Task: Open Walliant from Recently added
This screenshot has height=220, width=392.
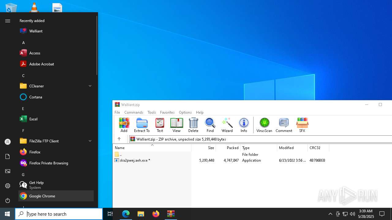Action: click(x=56, y=31)
